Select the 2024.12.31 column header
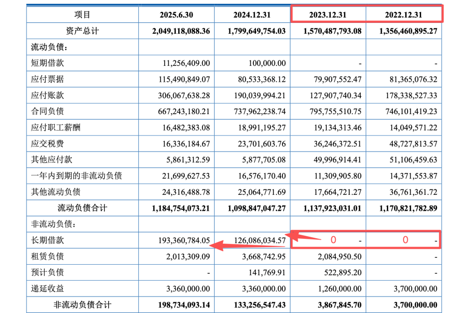The width and height of the screenshot is (467, 313). [x=252, y=15]
